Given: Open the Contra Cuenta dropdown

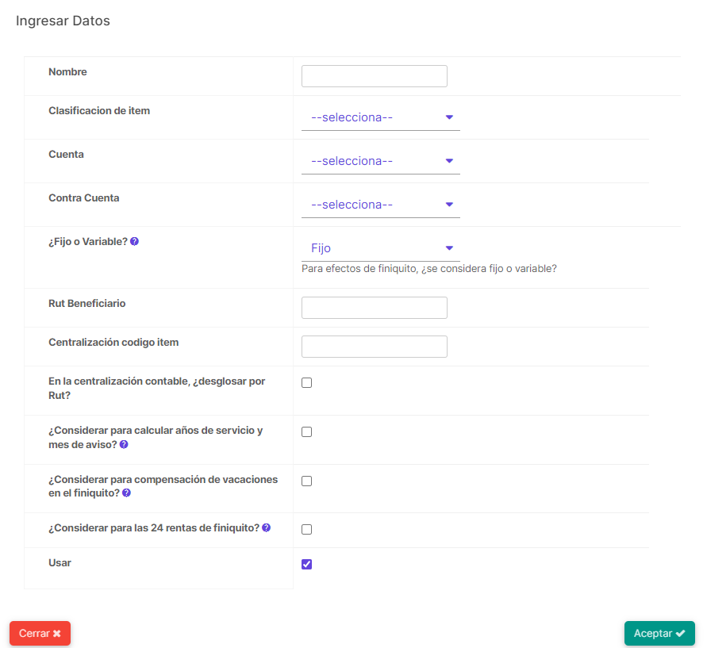Looking at the screenshot, I should 381,205.
